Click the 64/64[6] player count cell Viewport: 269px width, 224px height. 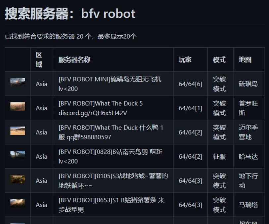(x=190, y=84)
